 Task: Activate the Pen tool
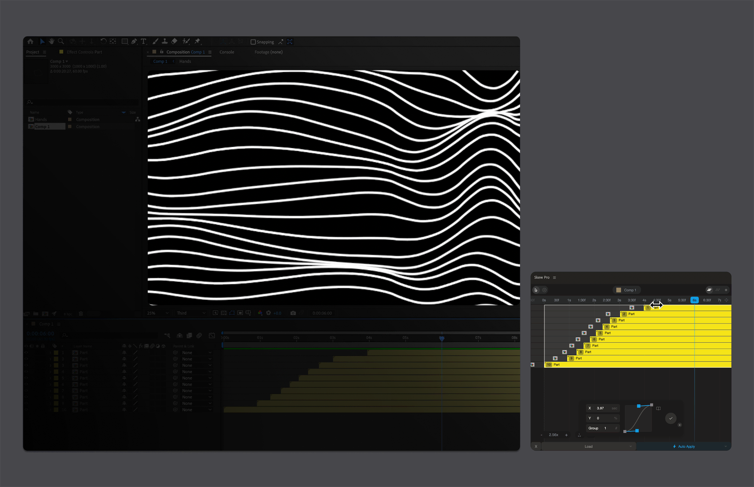[134, 41]
